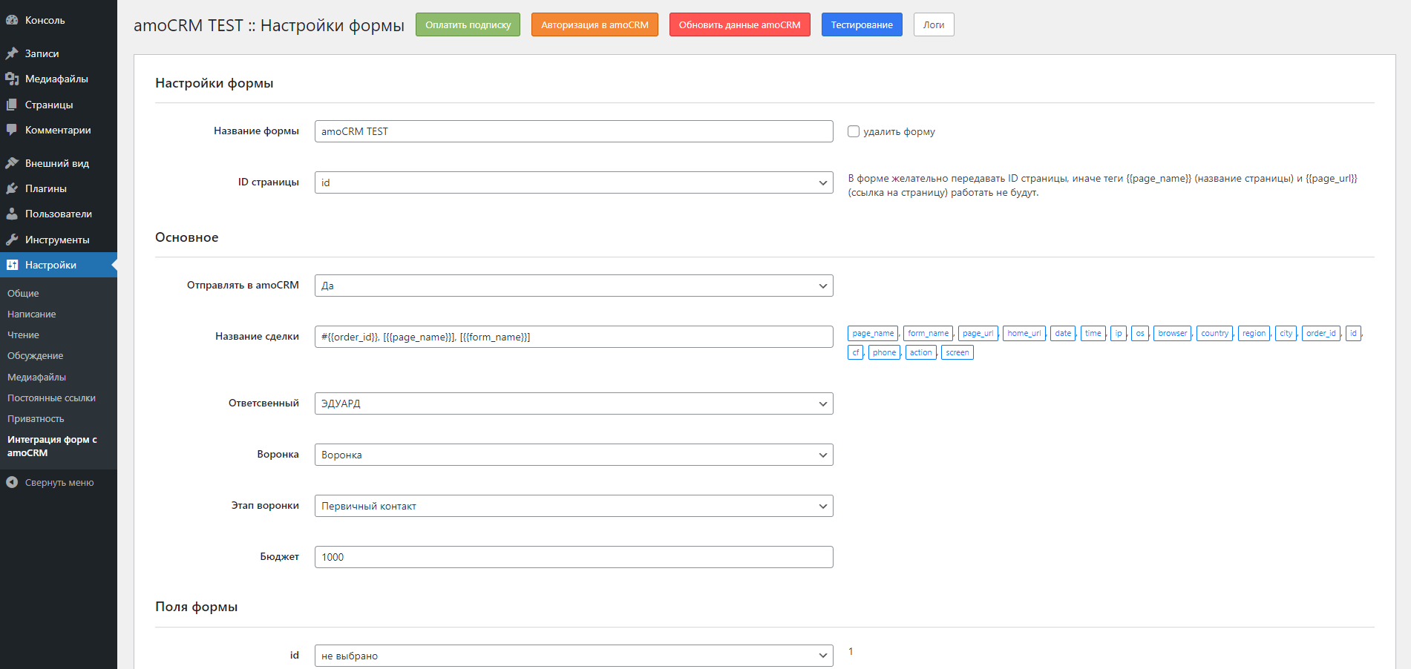
Task: Click the Тестирование button
Action: tap(861, 24)
